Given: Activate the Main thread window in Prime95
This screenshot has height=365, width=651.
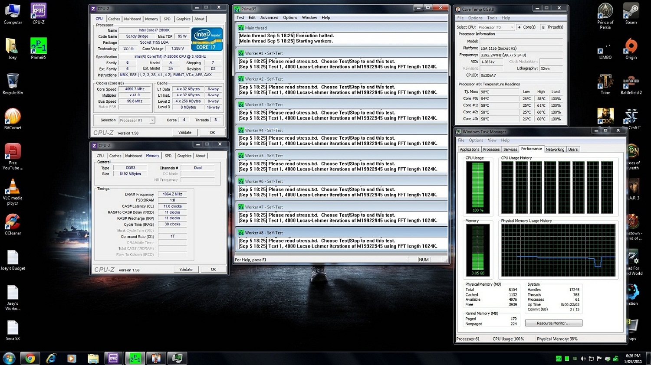Looking at the screenshot, I should 342,28.
